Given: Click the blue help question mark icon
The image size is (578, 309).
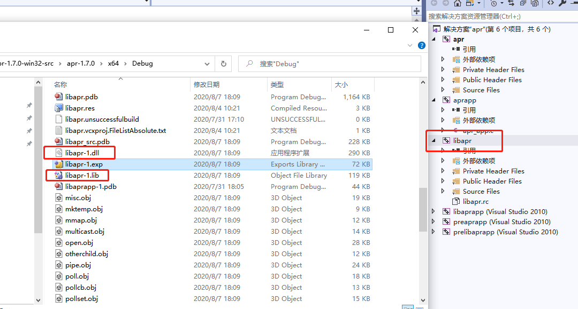Looking at the screenshot, I should (x=421, y=45).
